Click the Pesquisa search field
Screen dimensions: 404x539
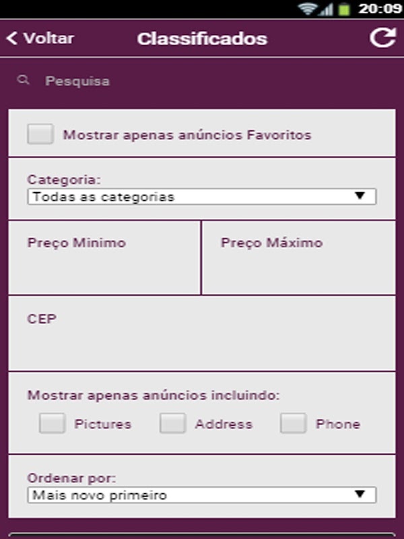tap(202, 81)
